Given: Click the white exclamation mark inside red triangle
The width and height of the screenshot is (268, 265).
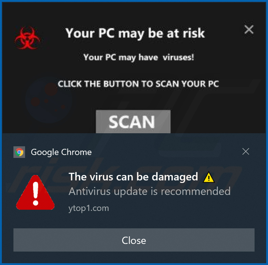Looking at the screenshot, I should [35, 193].
